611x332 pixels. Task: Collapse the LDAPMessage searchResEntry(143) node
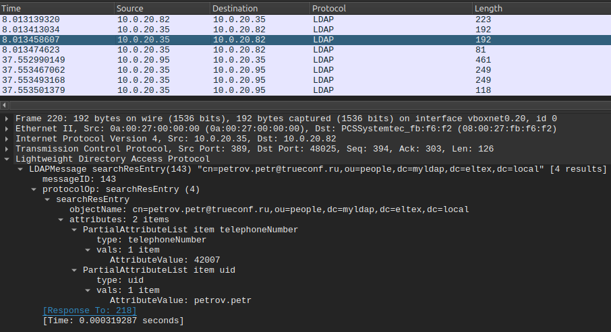21,169
